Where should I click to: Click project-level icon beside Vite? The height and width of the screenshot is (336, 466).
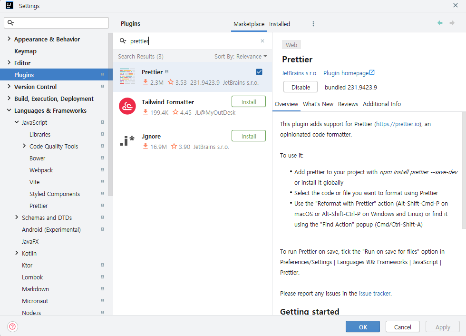point(103,182)
